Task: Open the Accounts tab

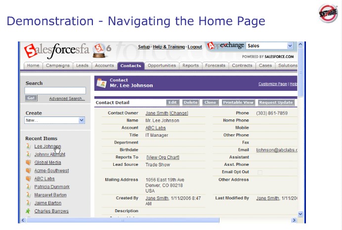Action: pos(104,66)
